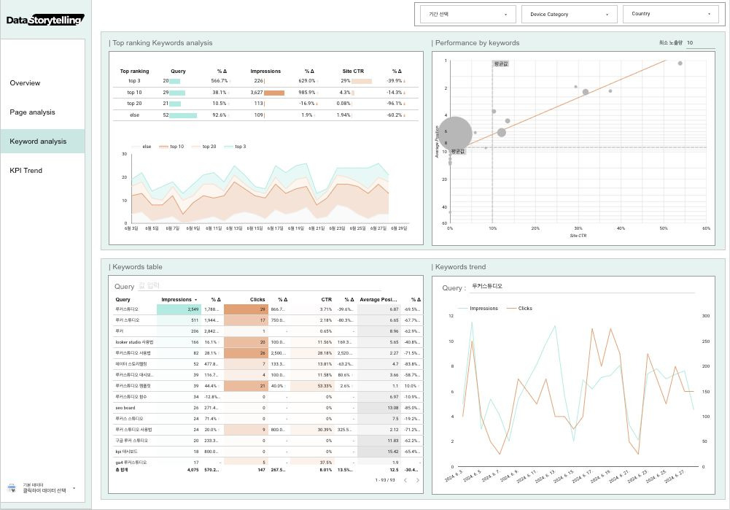Select the 'top 10' row in ranking table
730x510 pixels.
[x=265, y=92]
